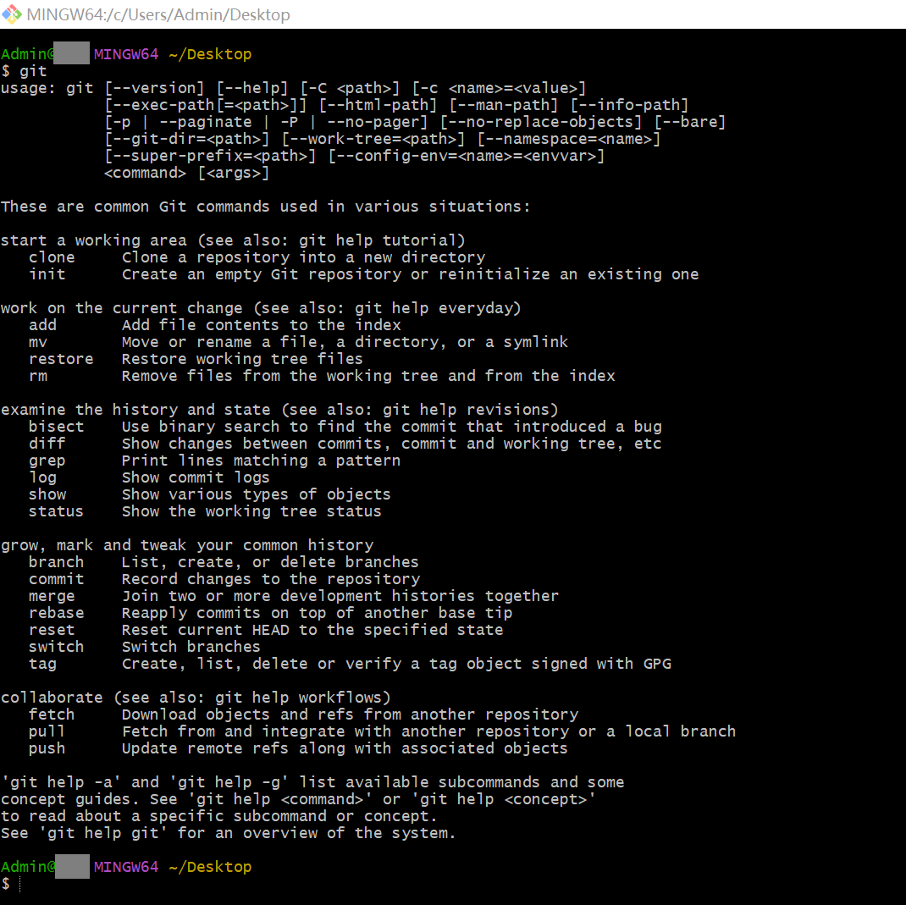This screenshot has height=905, width=906.
Task: Click the 'status' command name
Action: pos(57,511)
